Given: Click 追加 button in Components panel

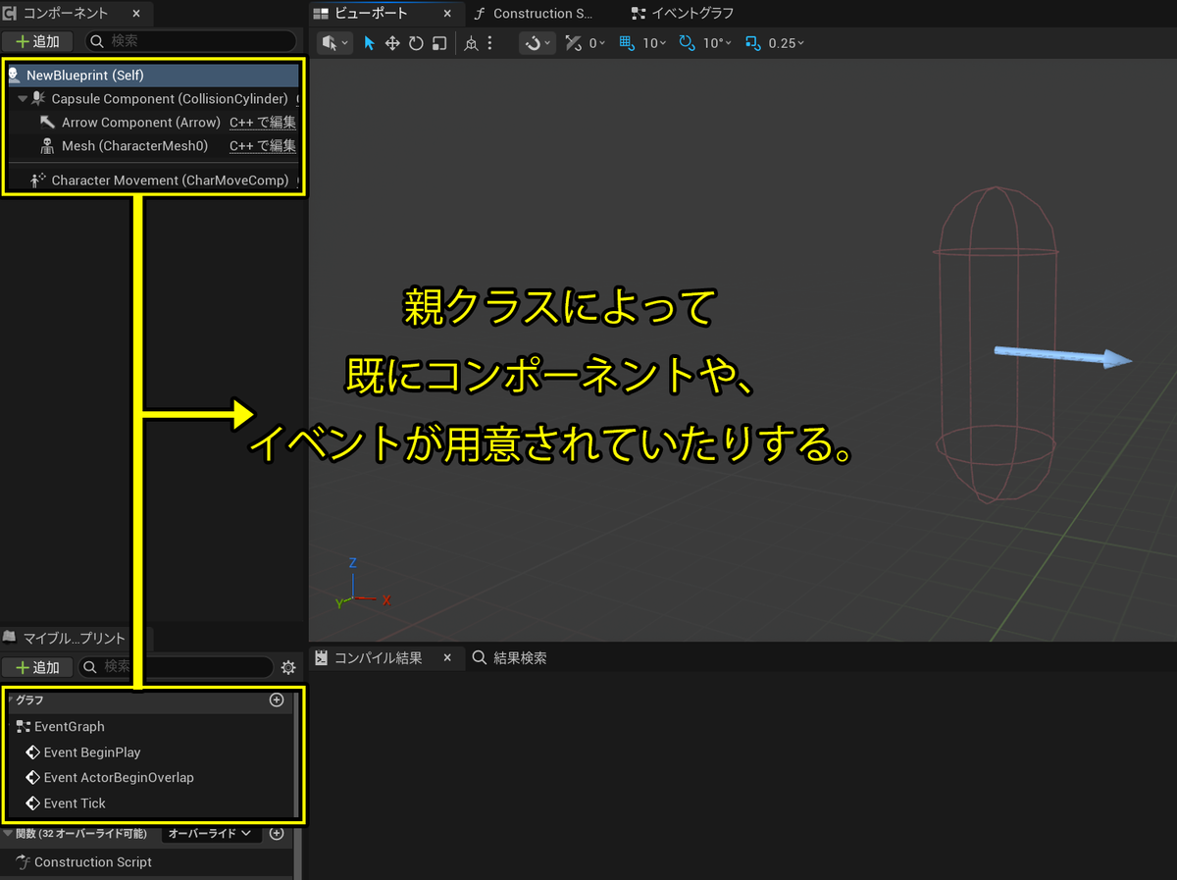Looking at the screenshot, I should (37, 41).
